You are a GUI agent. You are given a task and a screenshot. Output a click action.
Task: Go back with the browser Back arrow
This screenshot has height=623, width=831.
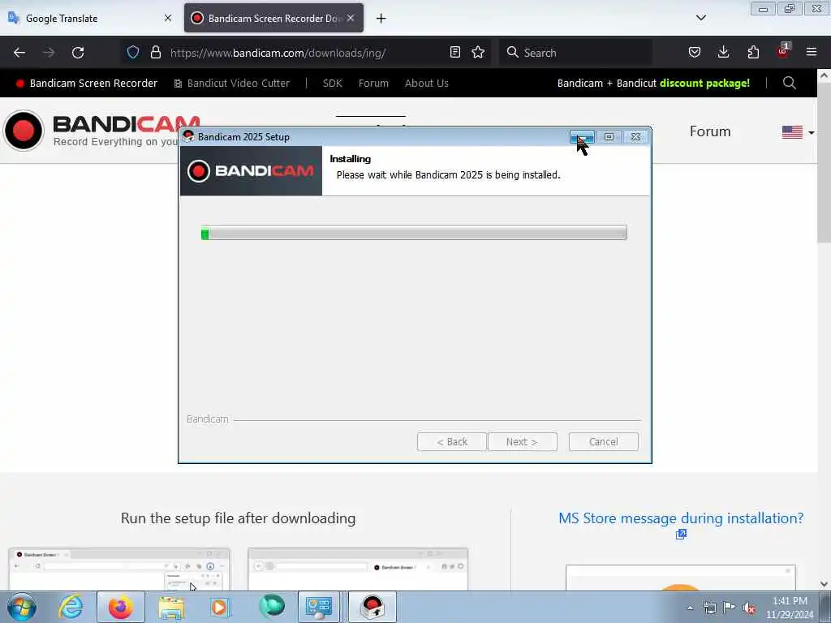tap(19, 53)
